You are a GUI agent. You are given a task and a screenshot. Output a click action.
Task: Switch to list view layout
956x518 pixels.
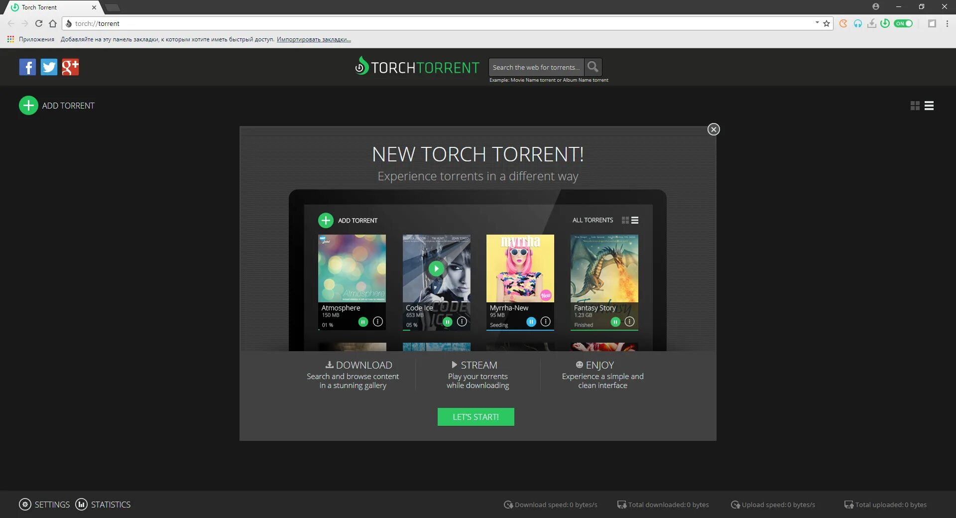[929, 106]
